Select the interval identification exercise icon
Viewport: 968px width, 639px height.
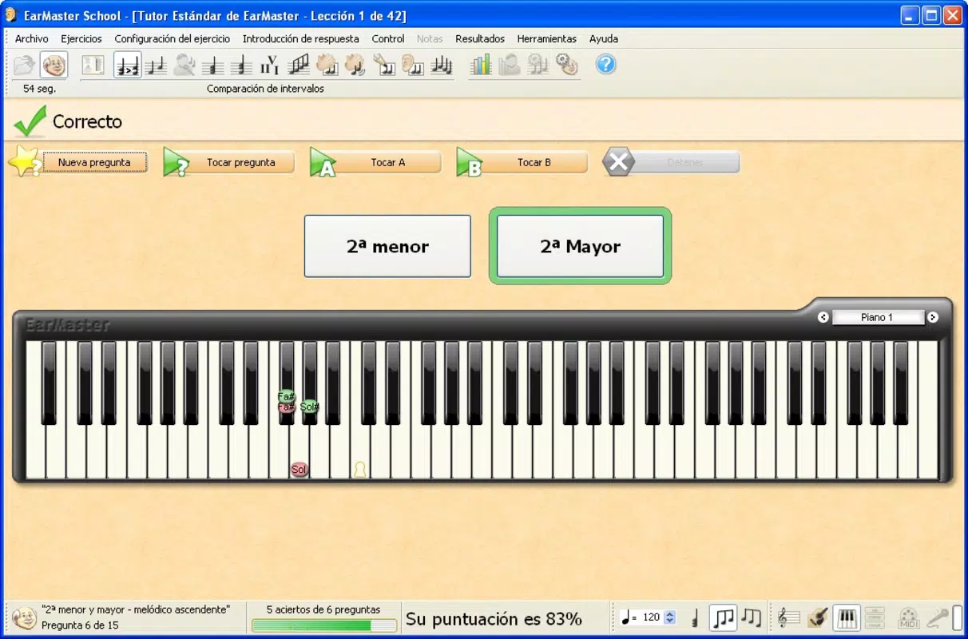click(x=157, y=65)
